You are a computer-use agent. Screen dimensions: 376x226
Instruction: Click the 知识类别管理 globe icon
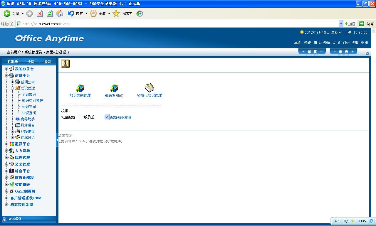coord(80,88)
